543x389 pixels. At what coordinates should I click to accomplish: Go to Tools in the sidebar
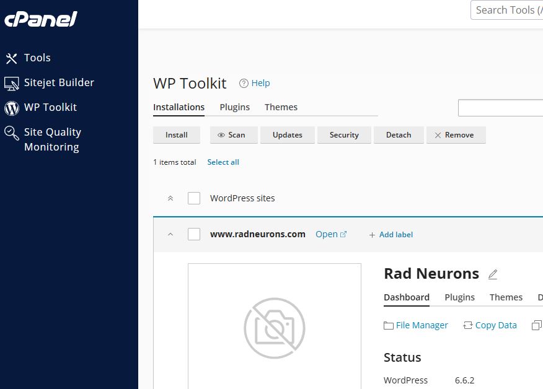tap(37, 58)
